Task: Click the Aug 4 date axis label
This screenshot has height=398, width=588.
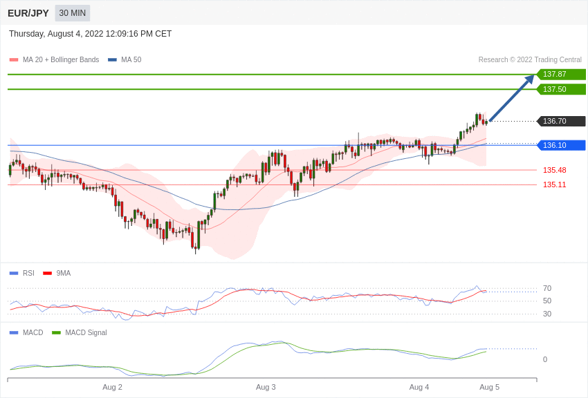Action: (419, 387)
